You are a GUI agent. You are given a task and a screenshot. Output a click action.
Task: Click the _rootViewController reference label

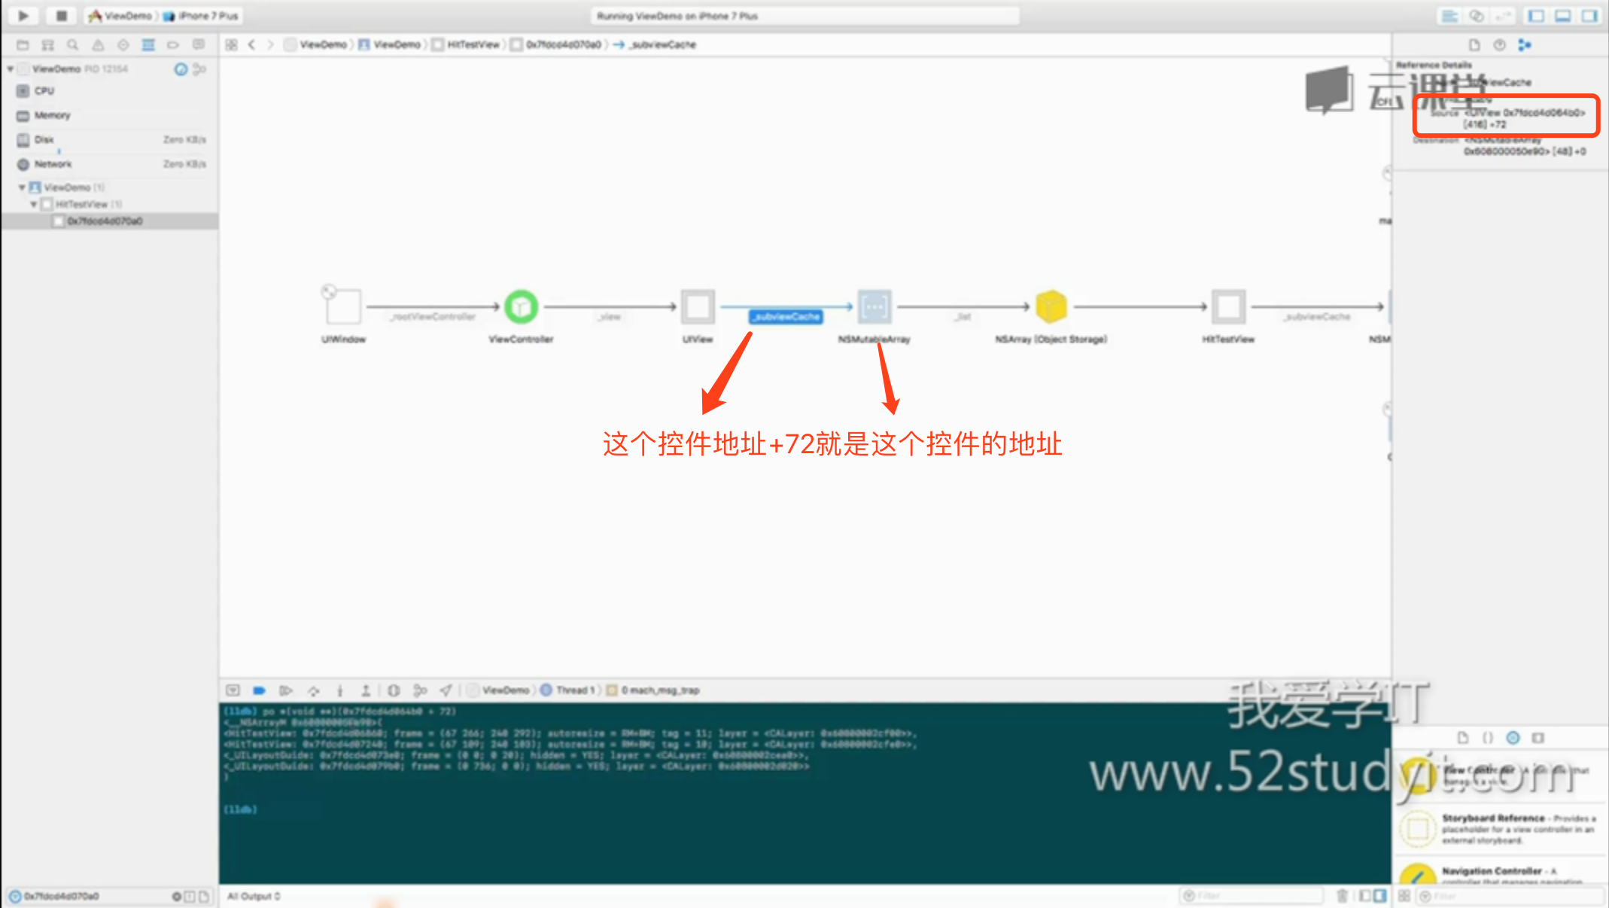pyautogui.click(x=433, y=317)
